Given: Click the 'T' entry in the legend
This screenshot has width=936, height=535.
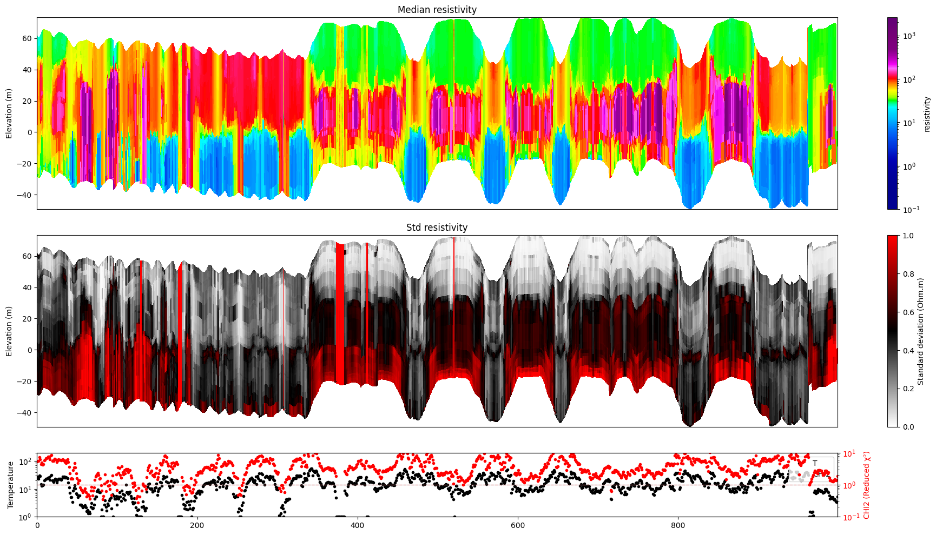Looking at the screenshot, I should (815, 463).
